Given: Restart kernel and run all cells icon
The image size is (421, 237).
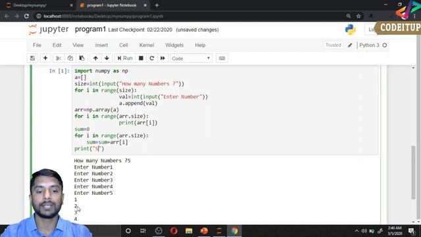Looking at the screenshot, I should (x=162, y=59).
